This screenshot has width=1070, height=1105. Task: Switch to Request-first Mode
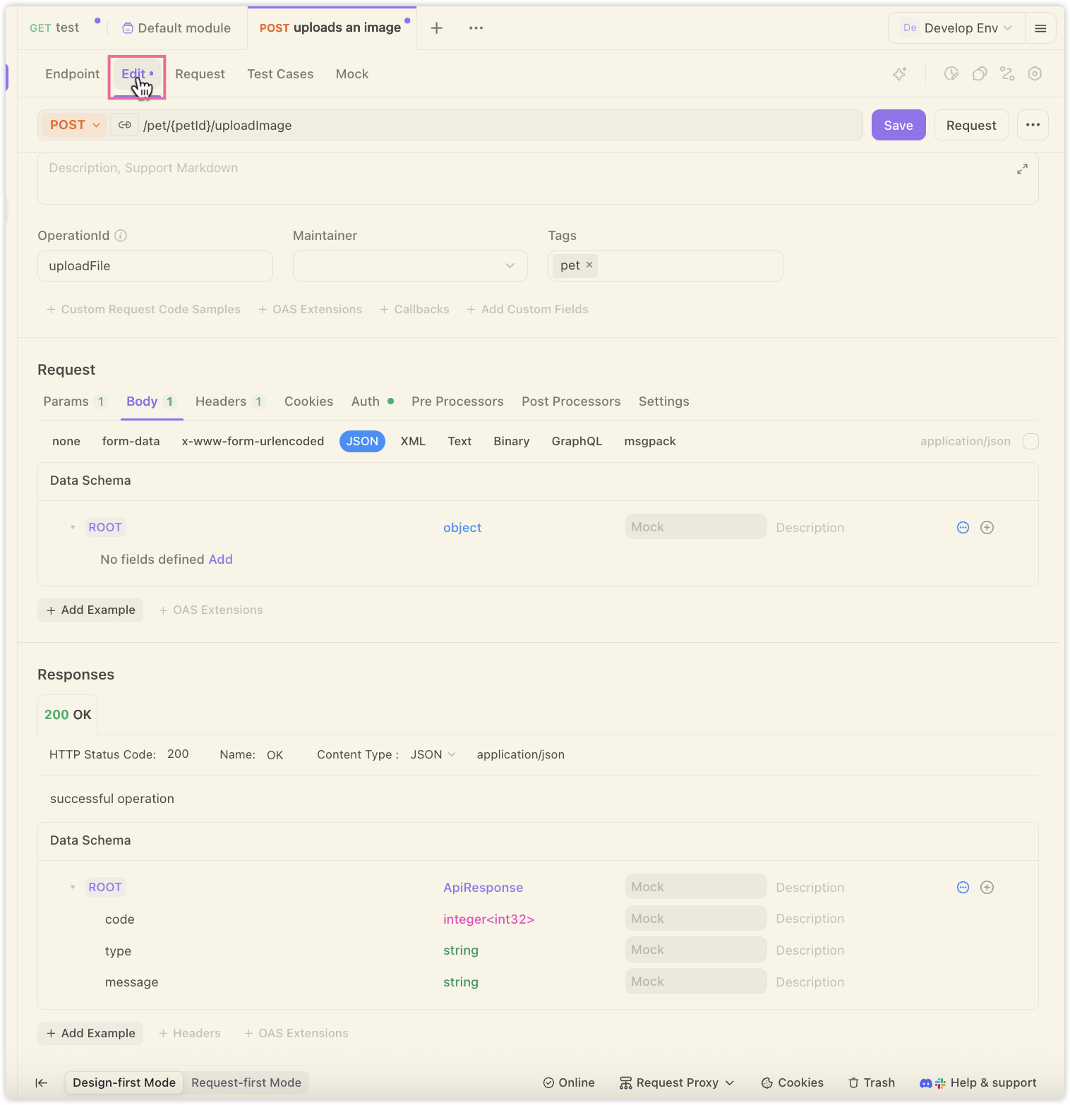point(246,1082)
